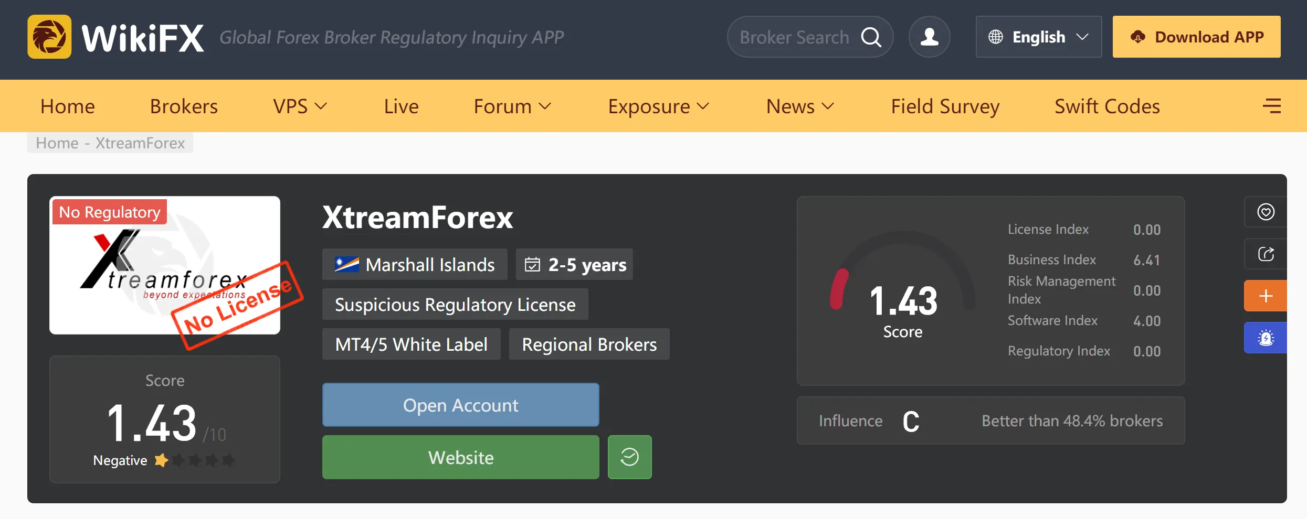
Task: Click the Risk Management Index label
Action: [x=1062, y=290]
